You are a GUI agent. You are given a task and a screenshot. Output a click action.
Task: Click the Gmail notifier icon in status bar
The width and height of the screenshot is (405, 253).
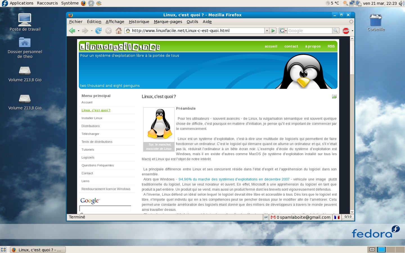click(273, 217)
